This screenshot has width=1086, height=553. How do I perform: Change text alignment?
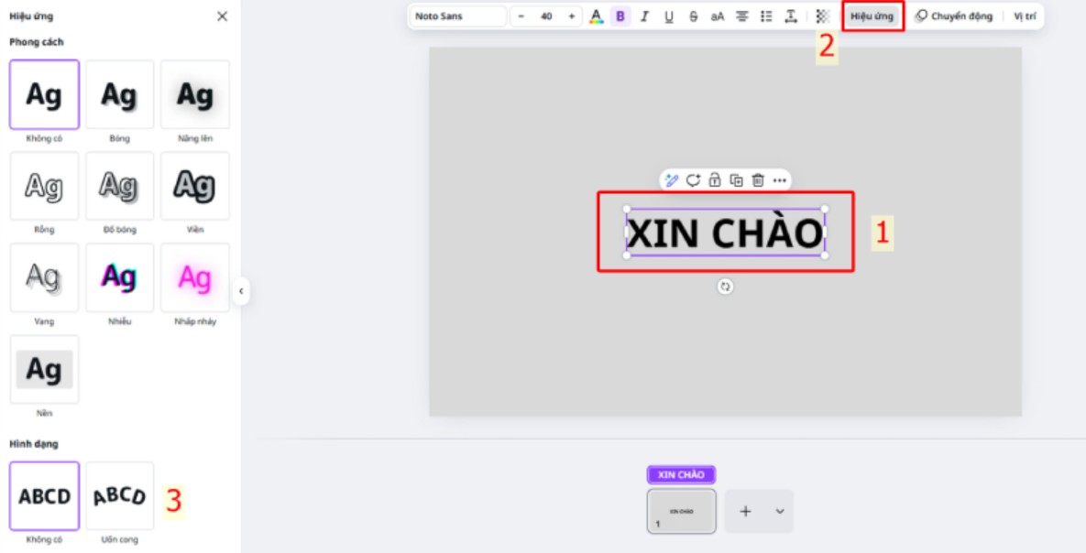(742, 16)
